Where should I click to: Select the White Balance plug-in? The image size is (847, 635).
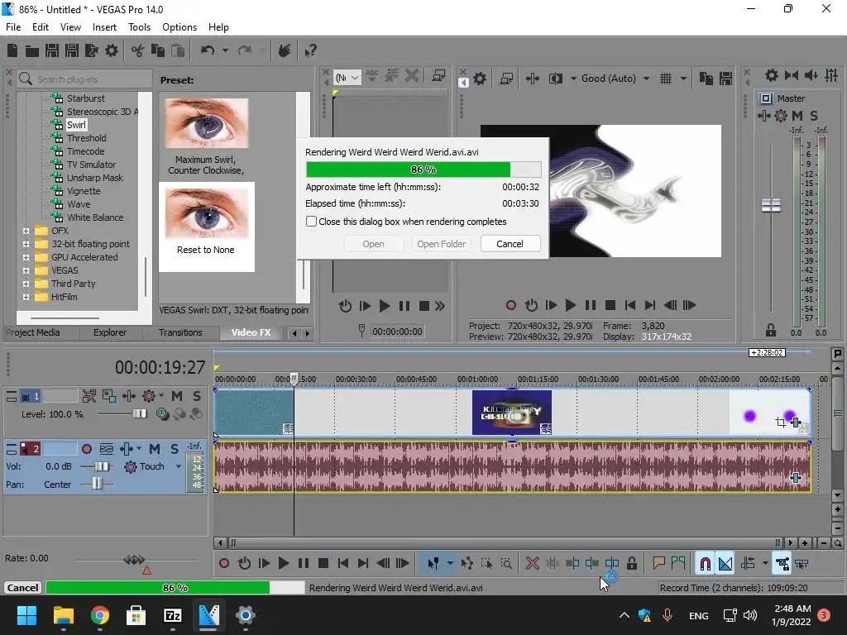click(x=95, y=217)
